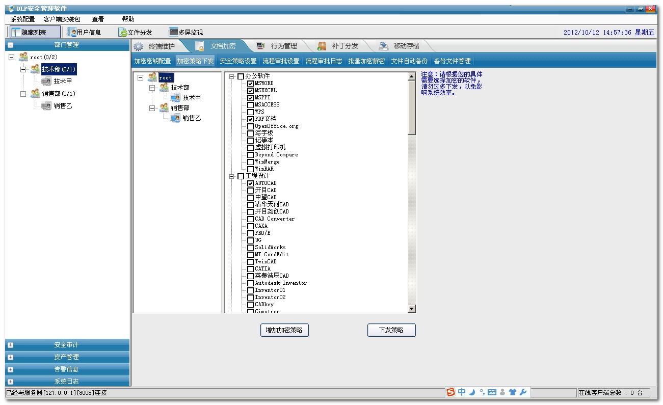Click the 技术甲 computer icon in left panel
The width and height of the screenshot is (663, 405).
coord(46,81)
